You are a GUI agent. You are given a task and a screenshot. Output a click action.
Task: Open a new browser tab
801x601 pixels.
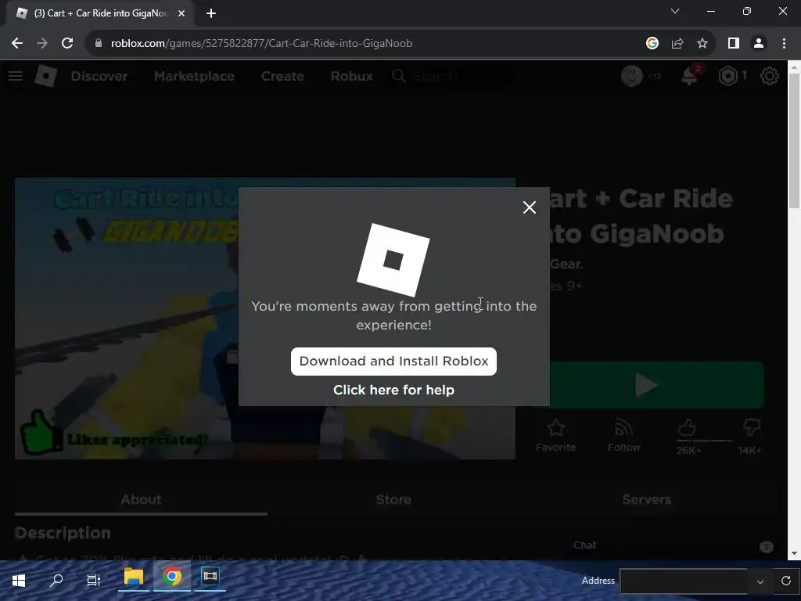(x=211, y=13)
